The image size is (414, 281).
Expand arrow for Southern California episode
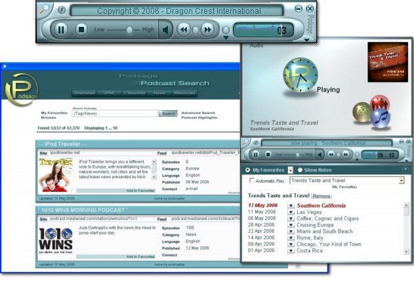[291, 206]
